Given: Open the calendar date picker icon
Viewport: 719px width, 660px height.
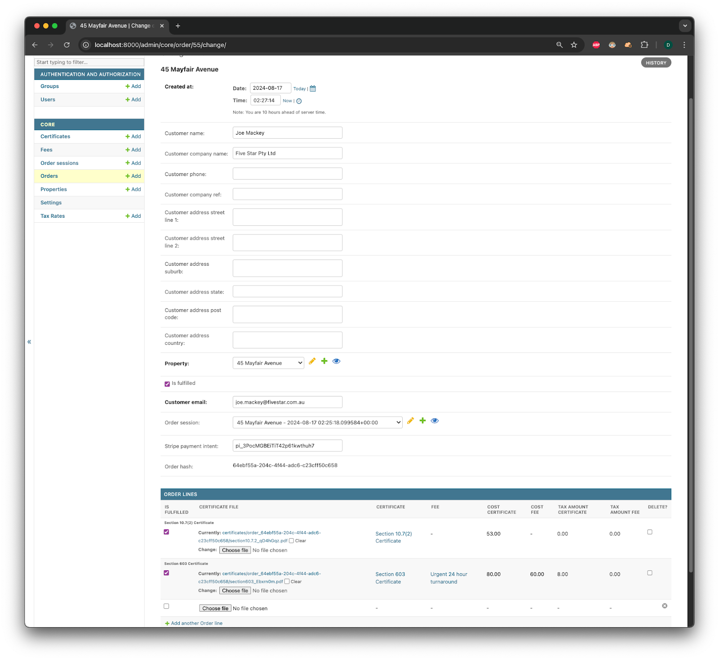Looking at the screenshot, I should 313,88.
